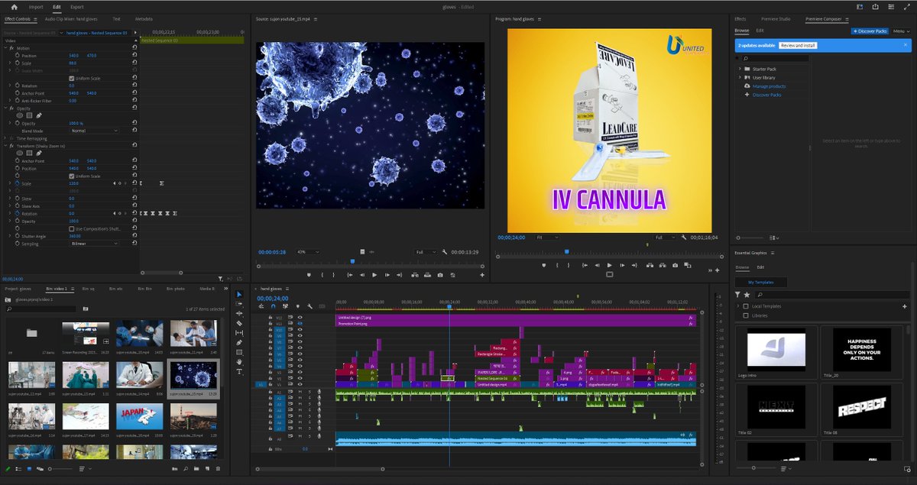Click Discover Packs link in library list
Viewport: 917px width, 485px height.
coord(766,95)
